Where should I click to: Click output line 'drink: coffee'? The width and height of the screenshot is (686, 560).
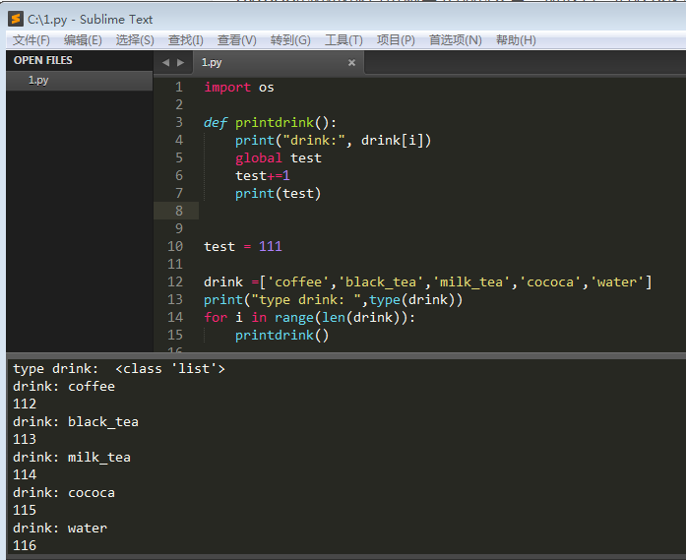pyautogui.click(x=64, y=387)
